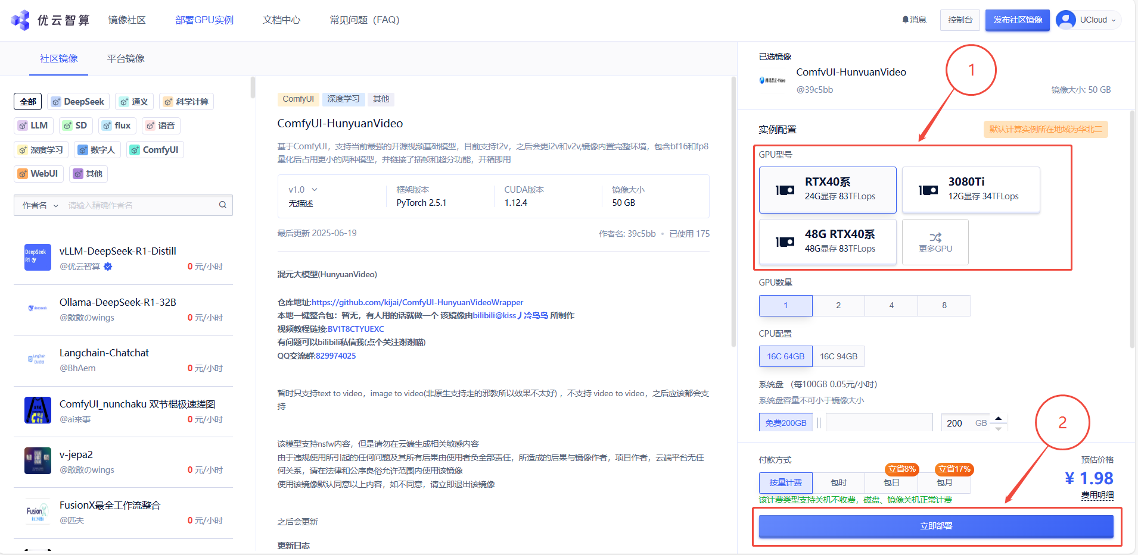1138x555 pixels.
Task: Filter by LLM tag
Action: [x=33, y=126]
